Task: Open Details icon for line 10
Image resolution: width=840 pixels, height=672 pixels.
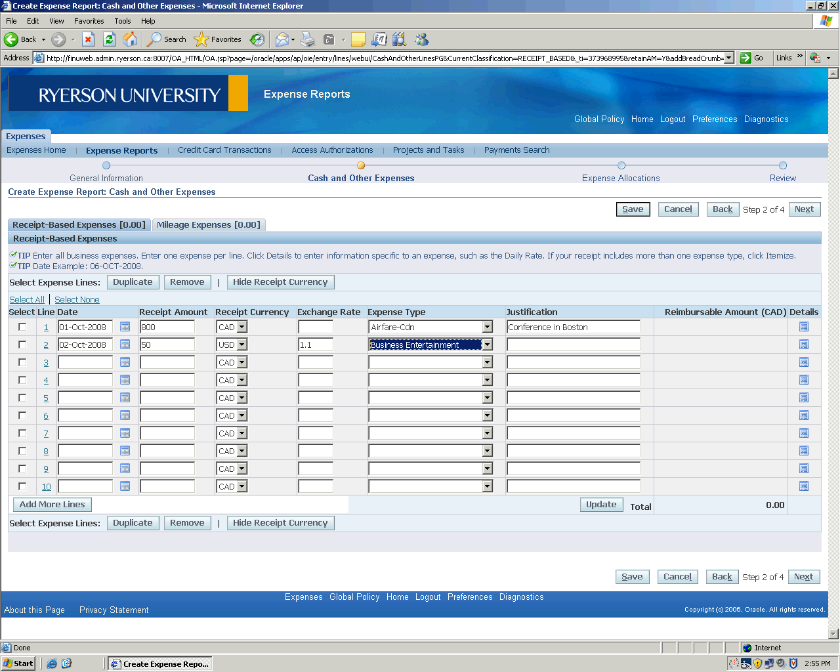Action: coord(803,486)
